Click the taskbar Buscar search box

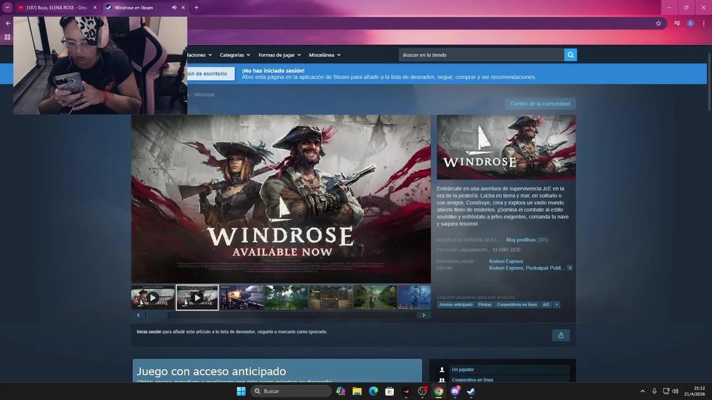click(291, 391)
